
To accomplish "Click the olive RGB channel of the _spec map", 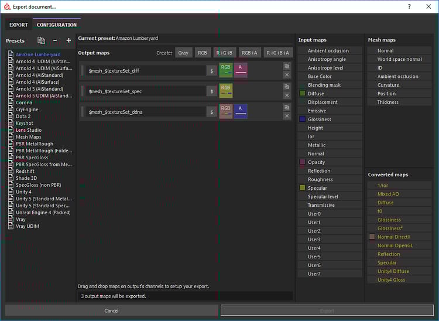I will (x=226, y=91).
